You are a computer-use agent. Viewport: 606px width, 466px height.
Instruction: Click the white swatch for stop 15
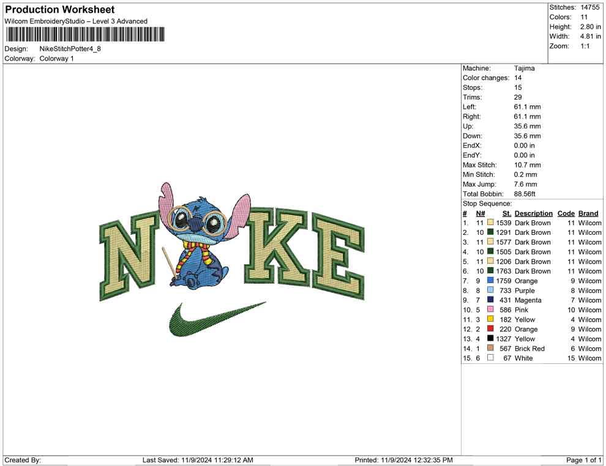[x=490, y=358]
